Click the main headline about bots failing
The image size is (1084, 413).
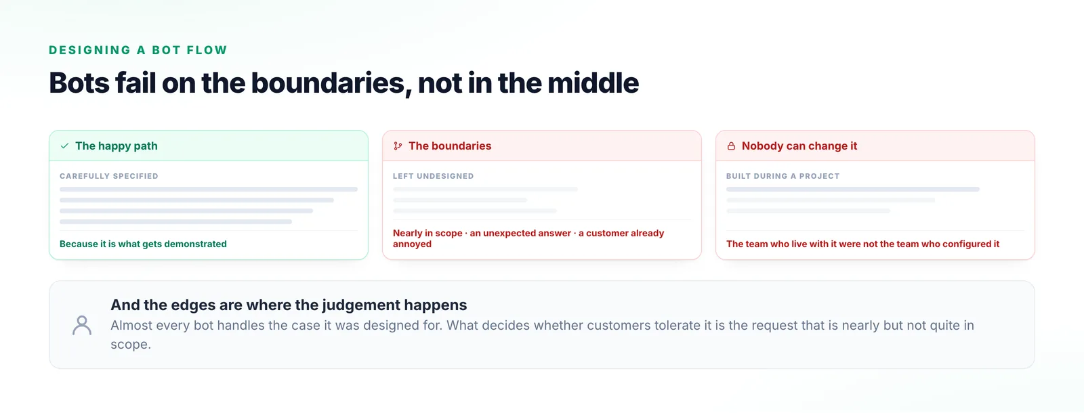tap(343, 83)
